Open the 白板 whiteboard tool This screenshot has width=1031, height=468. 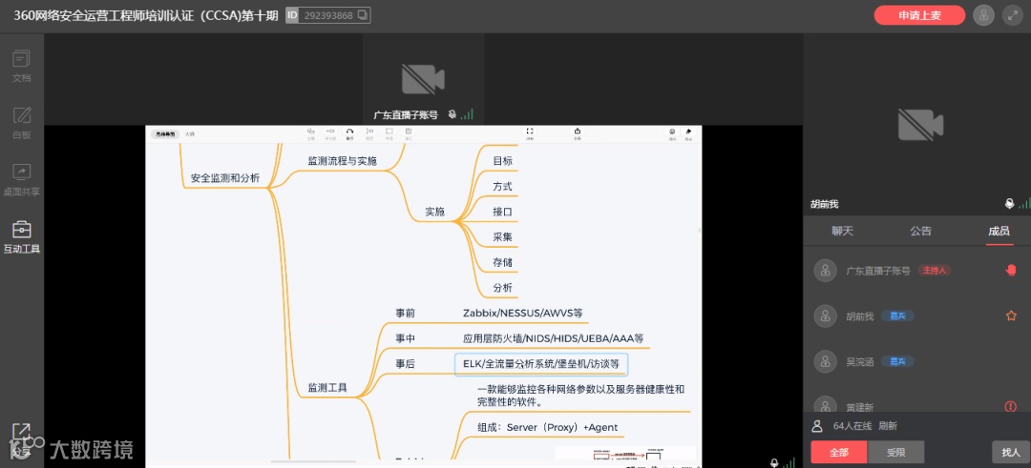point(22,123)
